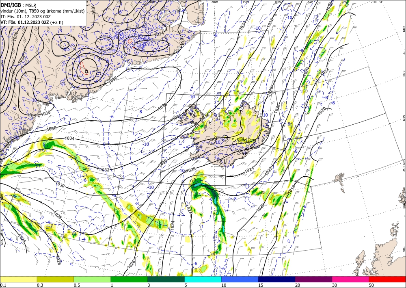Viewport: 406px width, 288px height.
Task: Select the green 1–3 mm legend swatch
Action: pyautogui.click(x=129, y=279)
